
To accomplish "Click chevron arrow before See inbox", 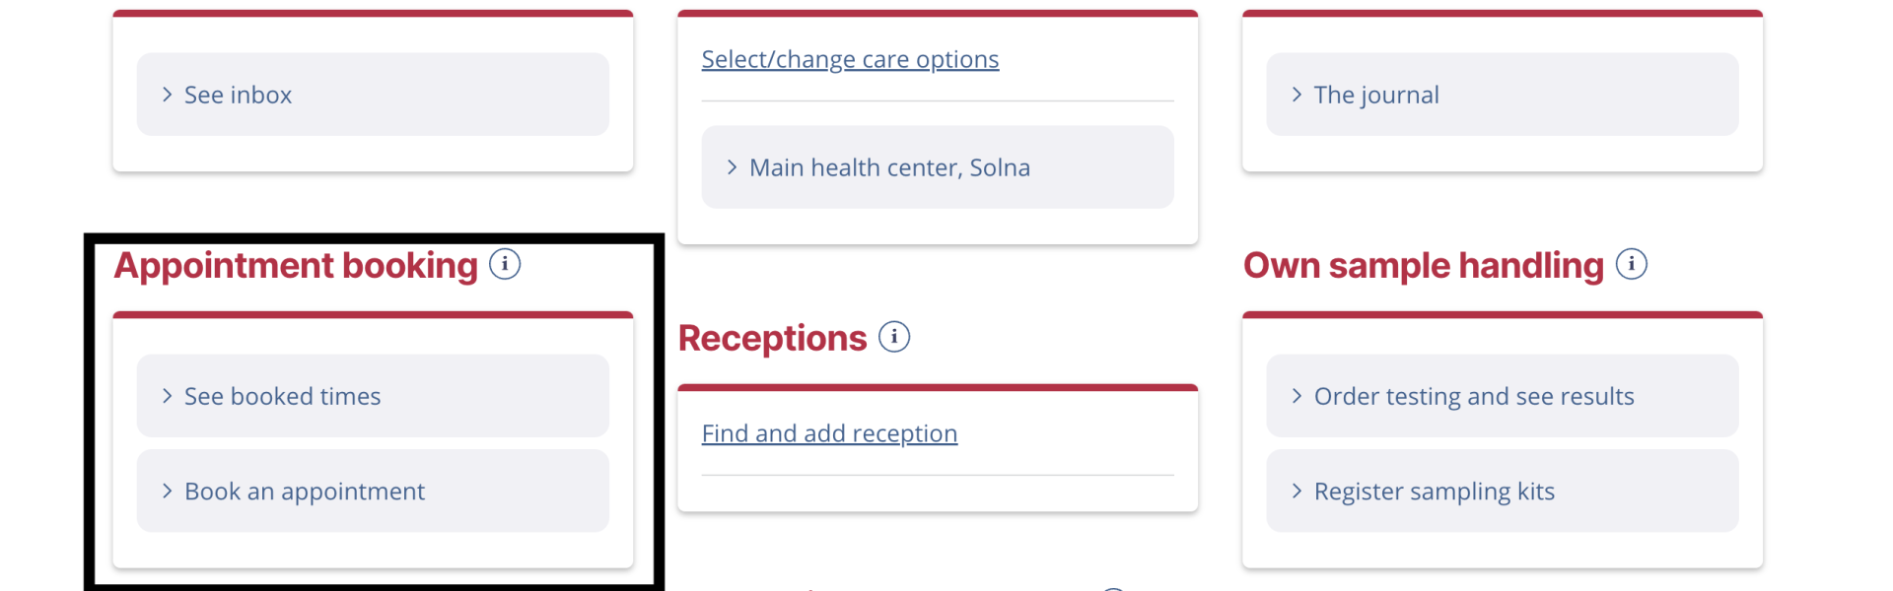I will click(167, 95).
